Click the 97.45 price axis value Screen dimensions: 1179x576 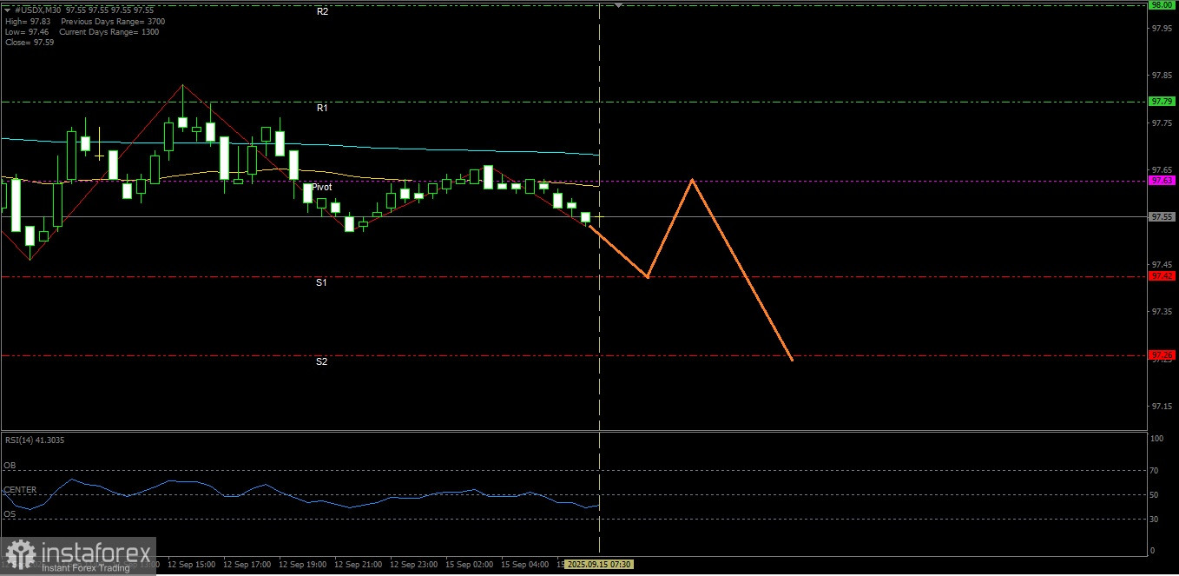tap(1162, 264)
